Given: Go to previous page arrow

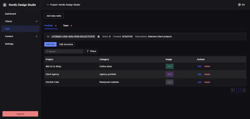Looking at the screenshot, I should pos(233,90).
